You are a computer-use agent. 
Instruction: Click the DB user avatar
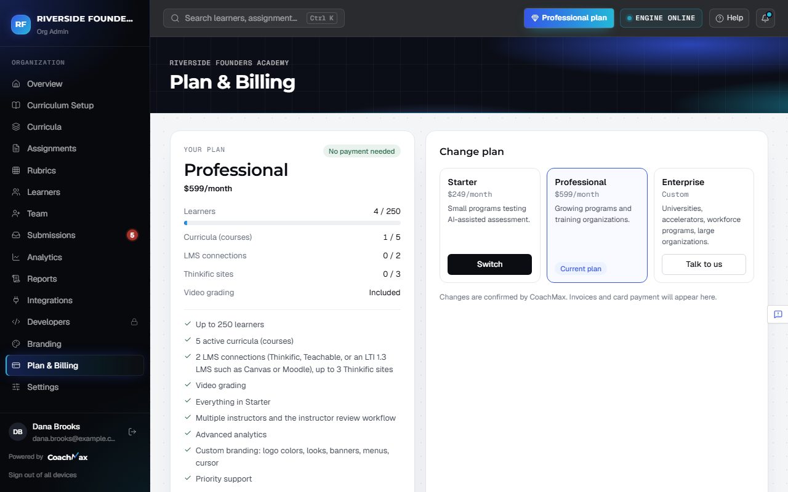pos(18,432)
